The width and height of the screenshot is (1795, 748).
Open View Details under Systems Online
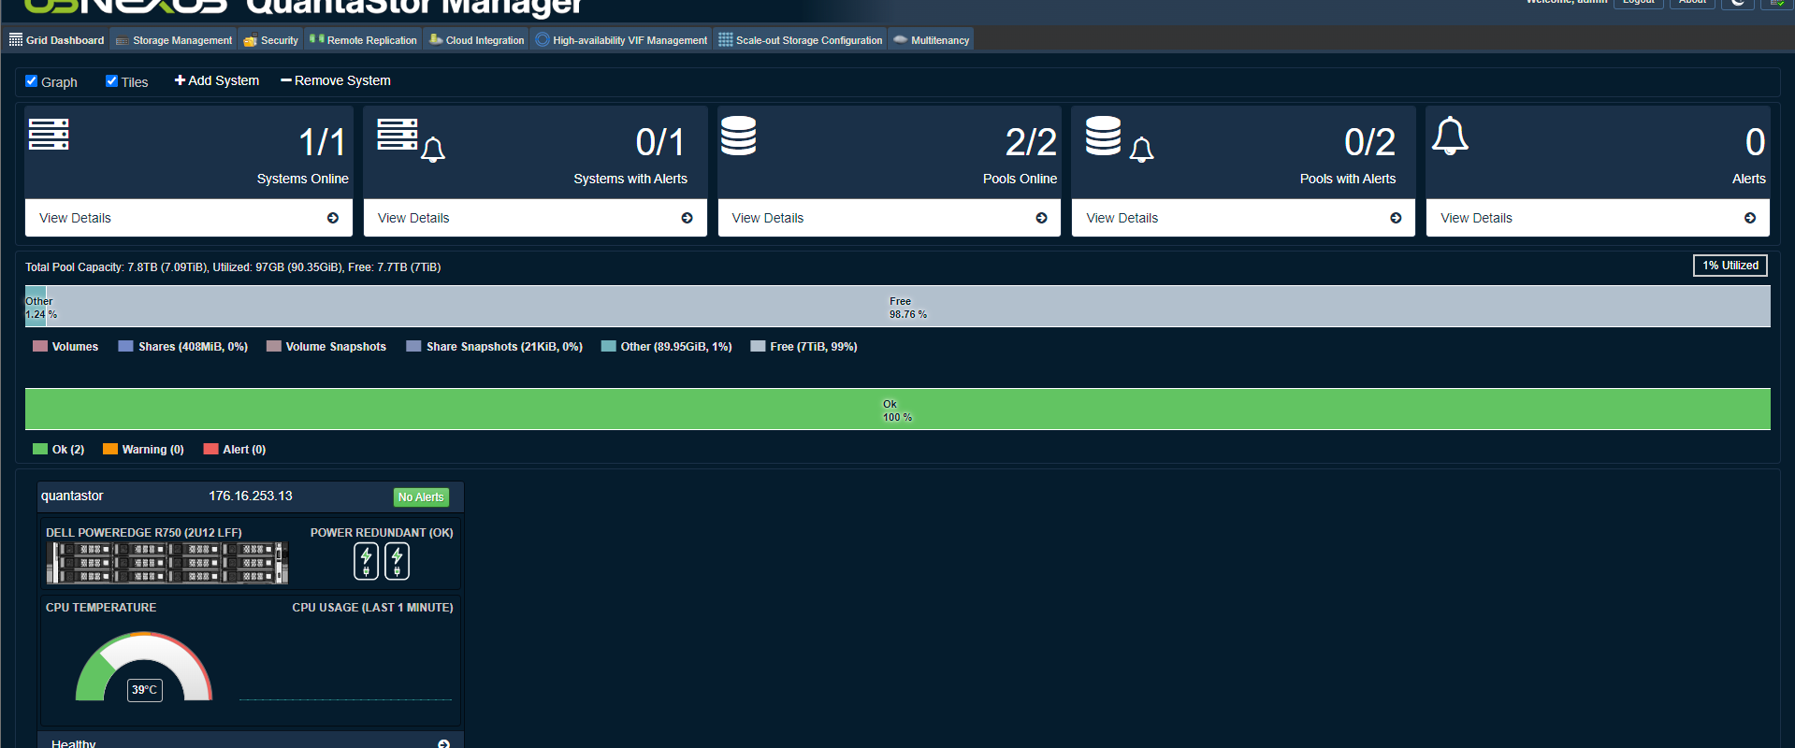click(x=189, y=218)
